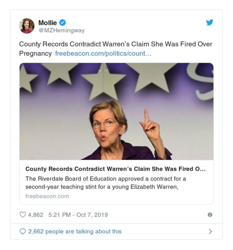This screenshot has width=233, height=250.
Task: Open the @MZHemingway handle link
Action: tap(61, 30)
